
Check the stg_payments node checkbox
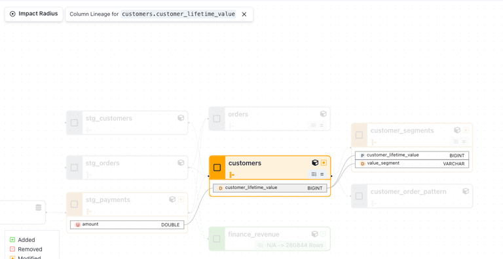point(75,204)
